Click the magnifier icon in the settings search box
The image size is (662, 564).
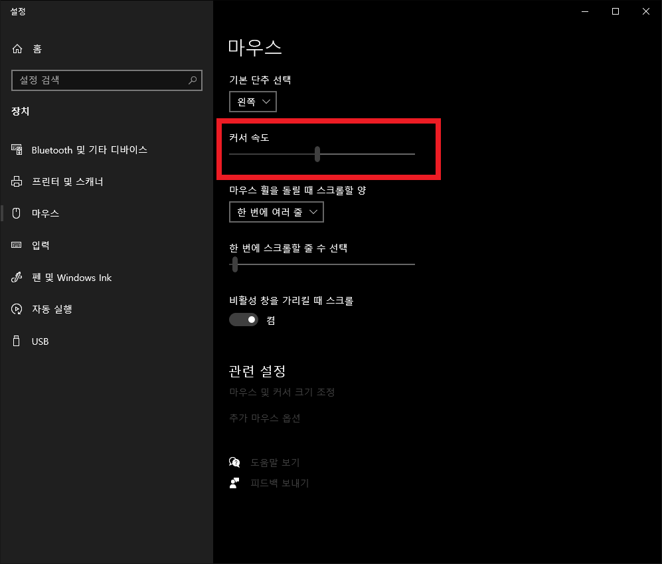pyautogui.click(x=193, y=80)
